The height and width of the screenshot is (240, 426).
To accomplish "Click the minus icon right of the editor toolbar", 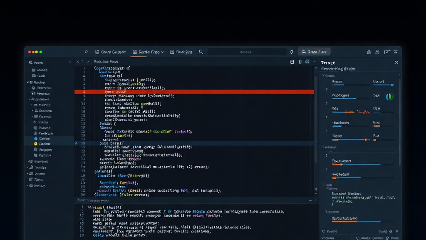I will point(315,62).
